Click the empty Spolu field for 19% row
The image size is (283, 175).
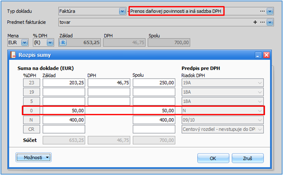(154, 92)
